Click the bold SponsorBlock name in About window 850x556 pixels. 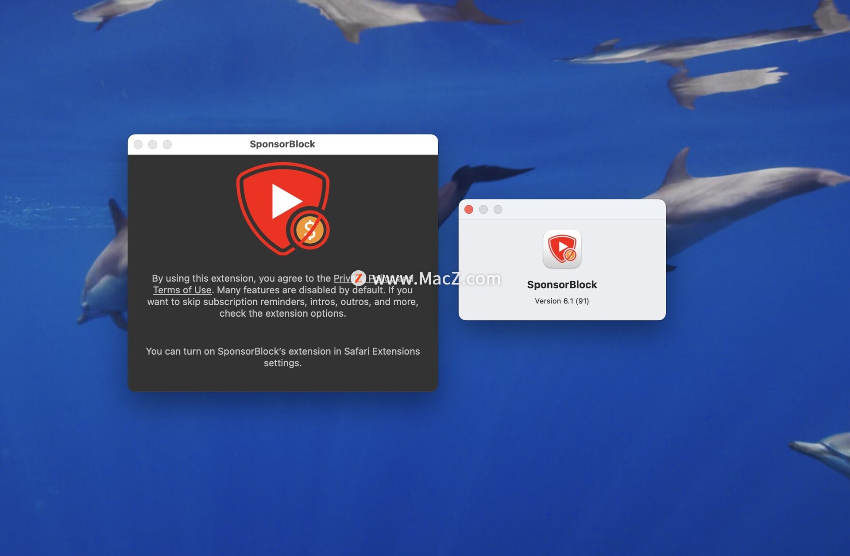(561, 285)
